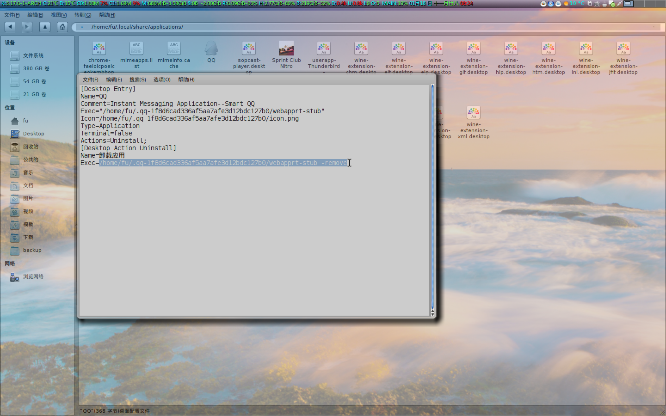Click the Name=QQ line in editor
The image size is (666, 416).
(93, 96)
